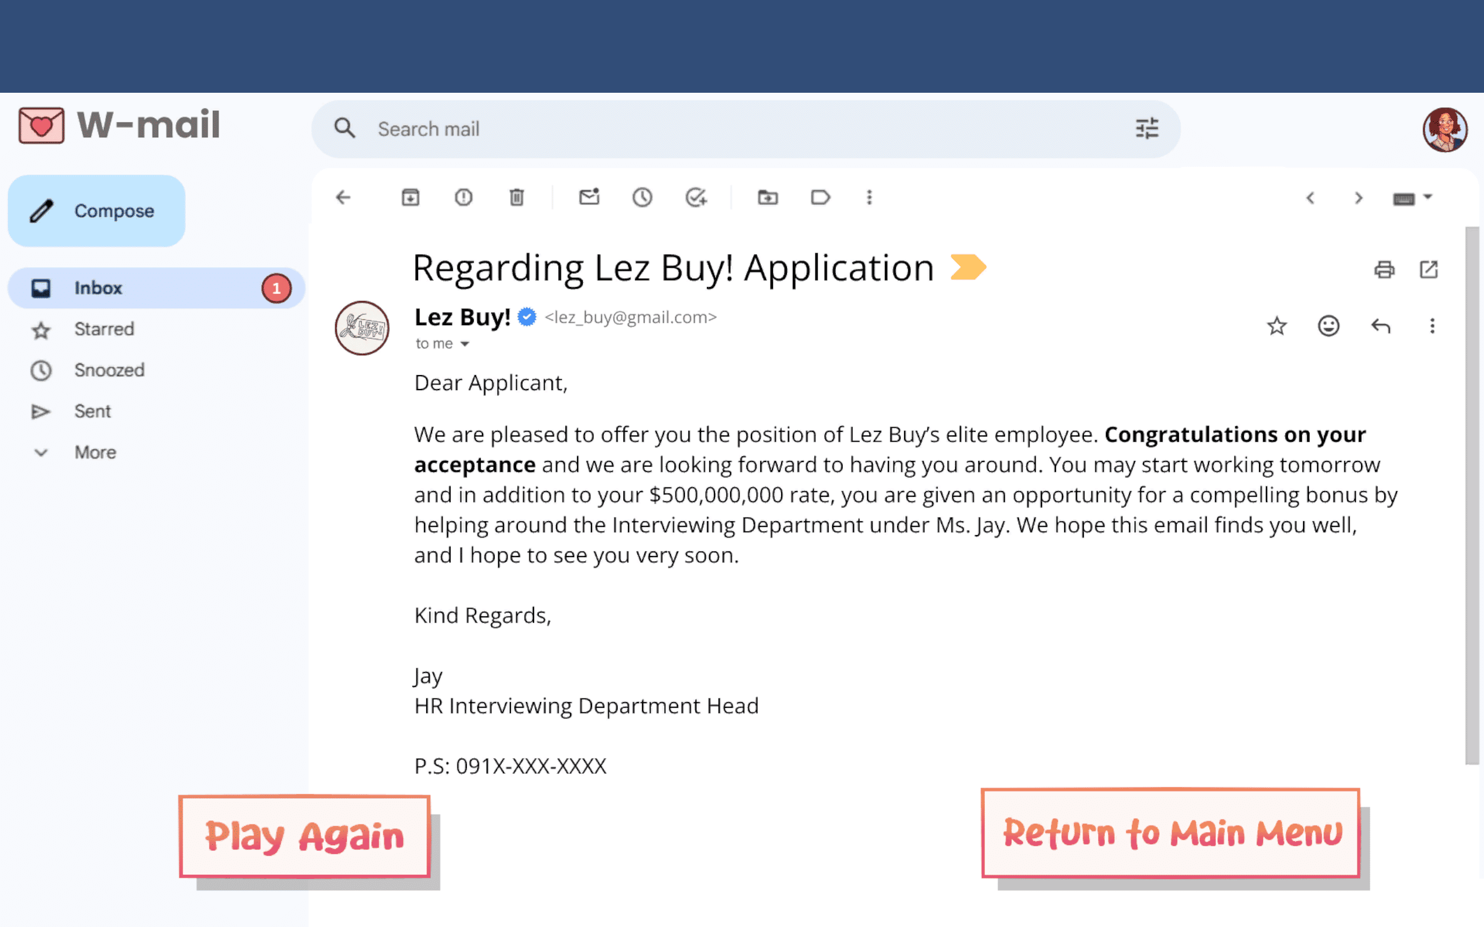Add an emoji reaction to the message
Image resolution: width=1484 pixels, height=927 pixels.
pos(1328,326)
